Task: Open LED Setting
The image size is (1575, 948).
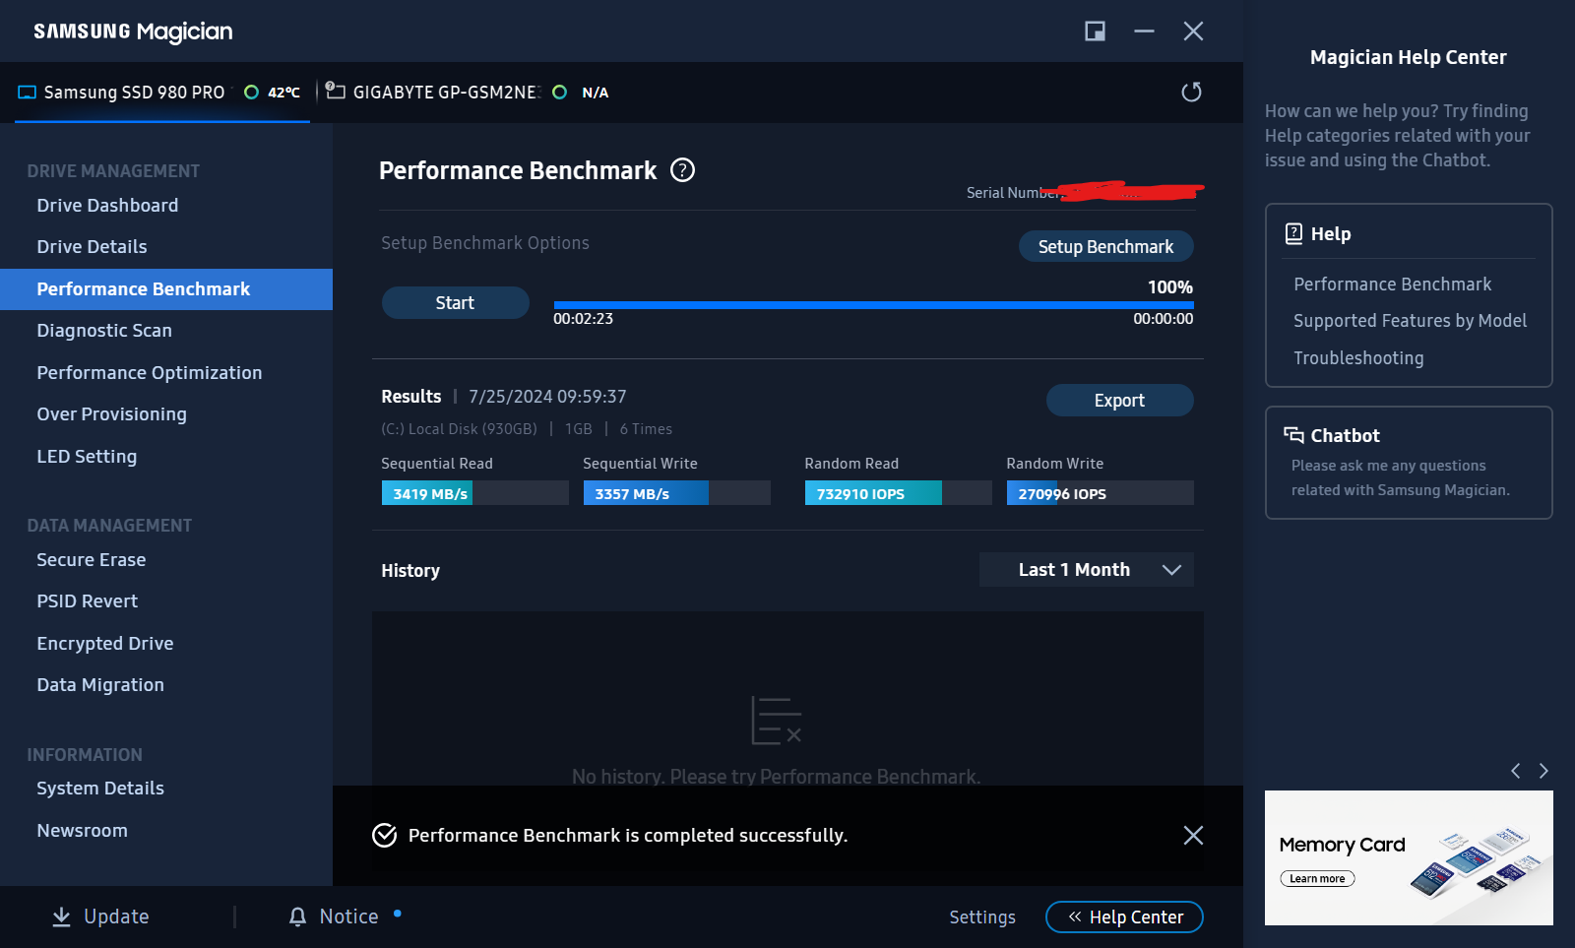Action: (87, 457)
